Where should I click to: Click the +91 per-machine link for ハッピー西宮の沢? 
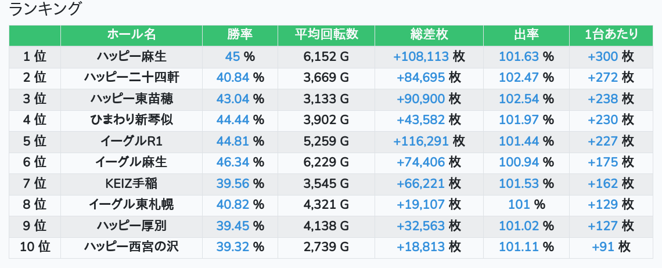[604, 247]
